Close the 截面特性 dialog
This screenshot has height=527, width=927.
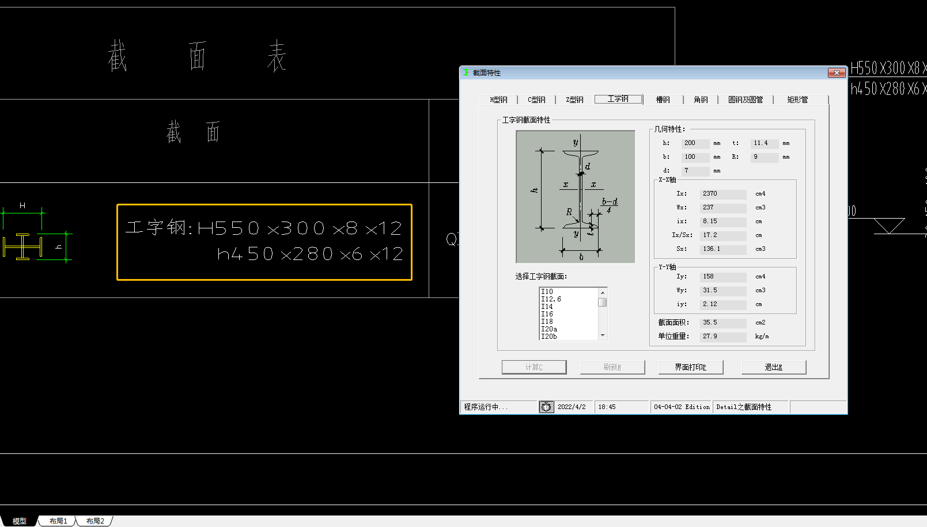pos(837,72)
